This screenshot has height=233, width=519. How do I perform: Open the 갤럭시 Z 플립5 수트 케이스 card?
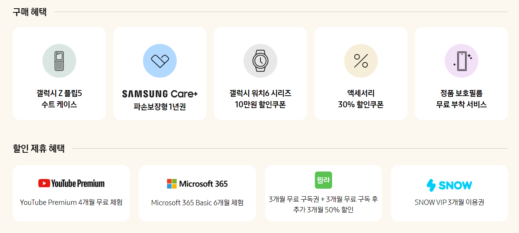(59, 73)
